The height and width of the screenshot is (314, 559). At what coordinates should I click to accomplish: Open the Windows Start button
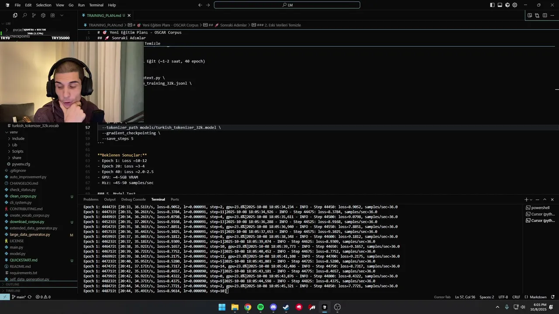coord(222,307)
